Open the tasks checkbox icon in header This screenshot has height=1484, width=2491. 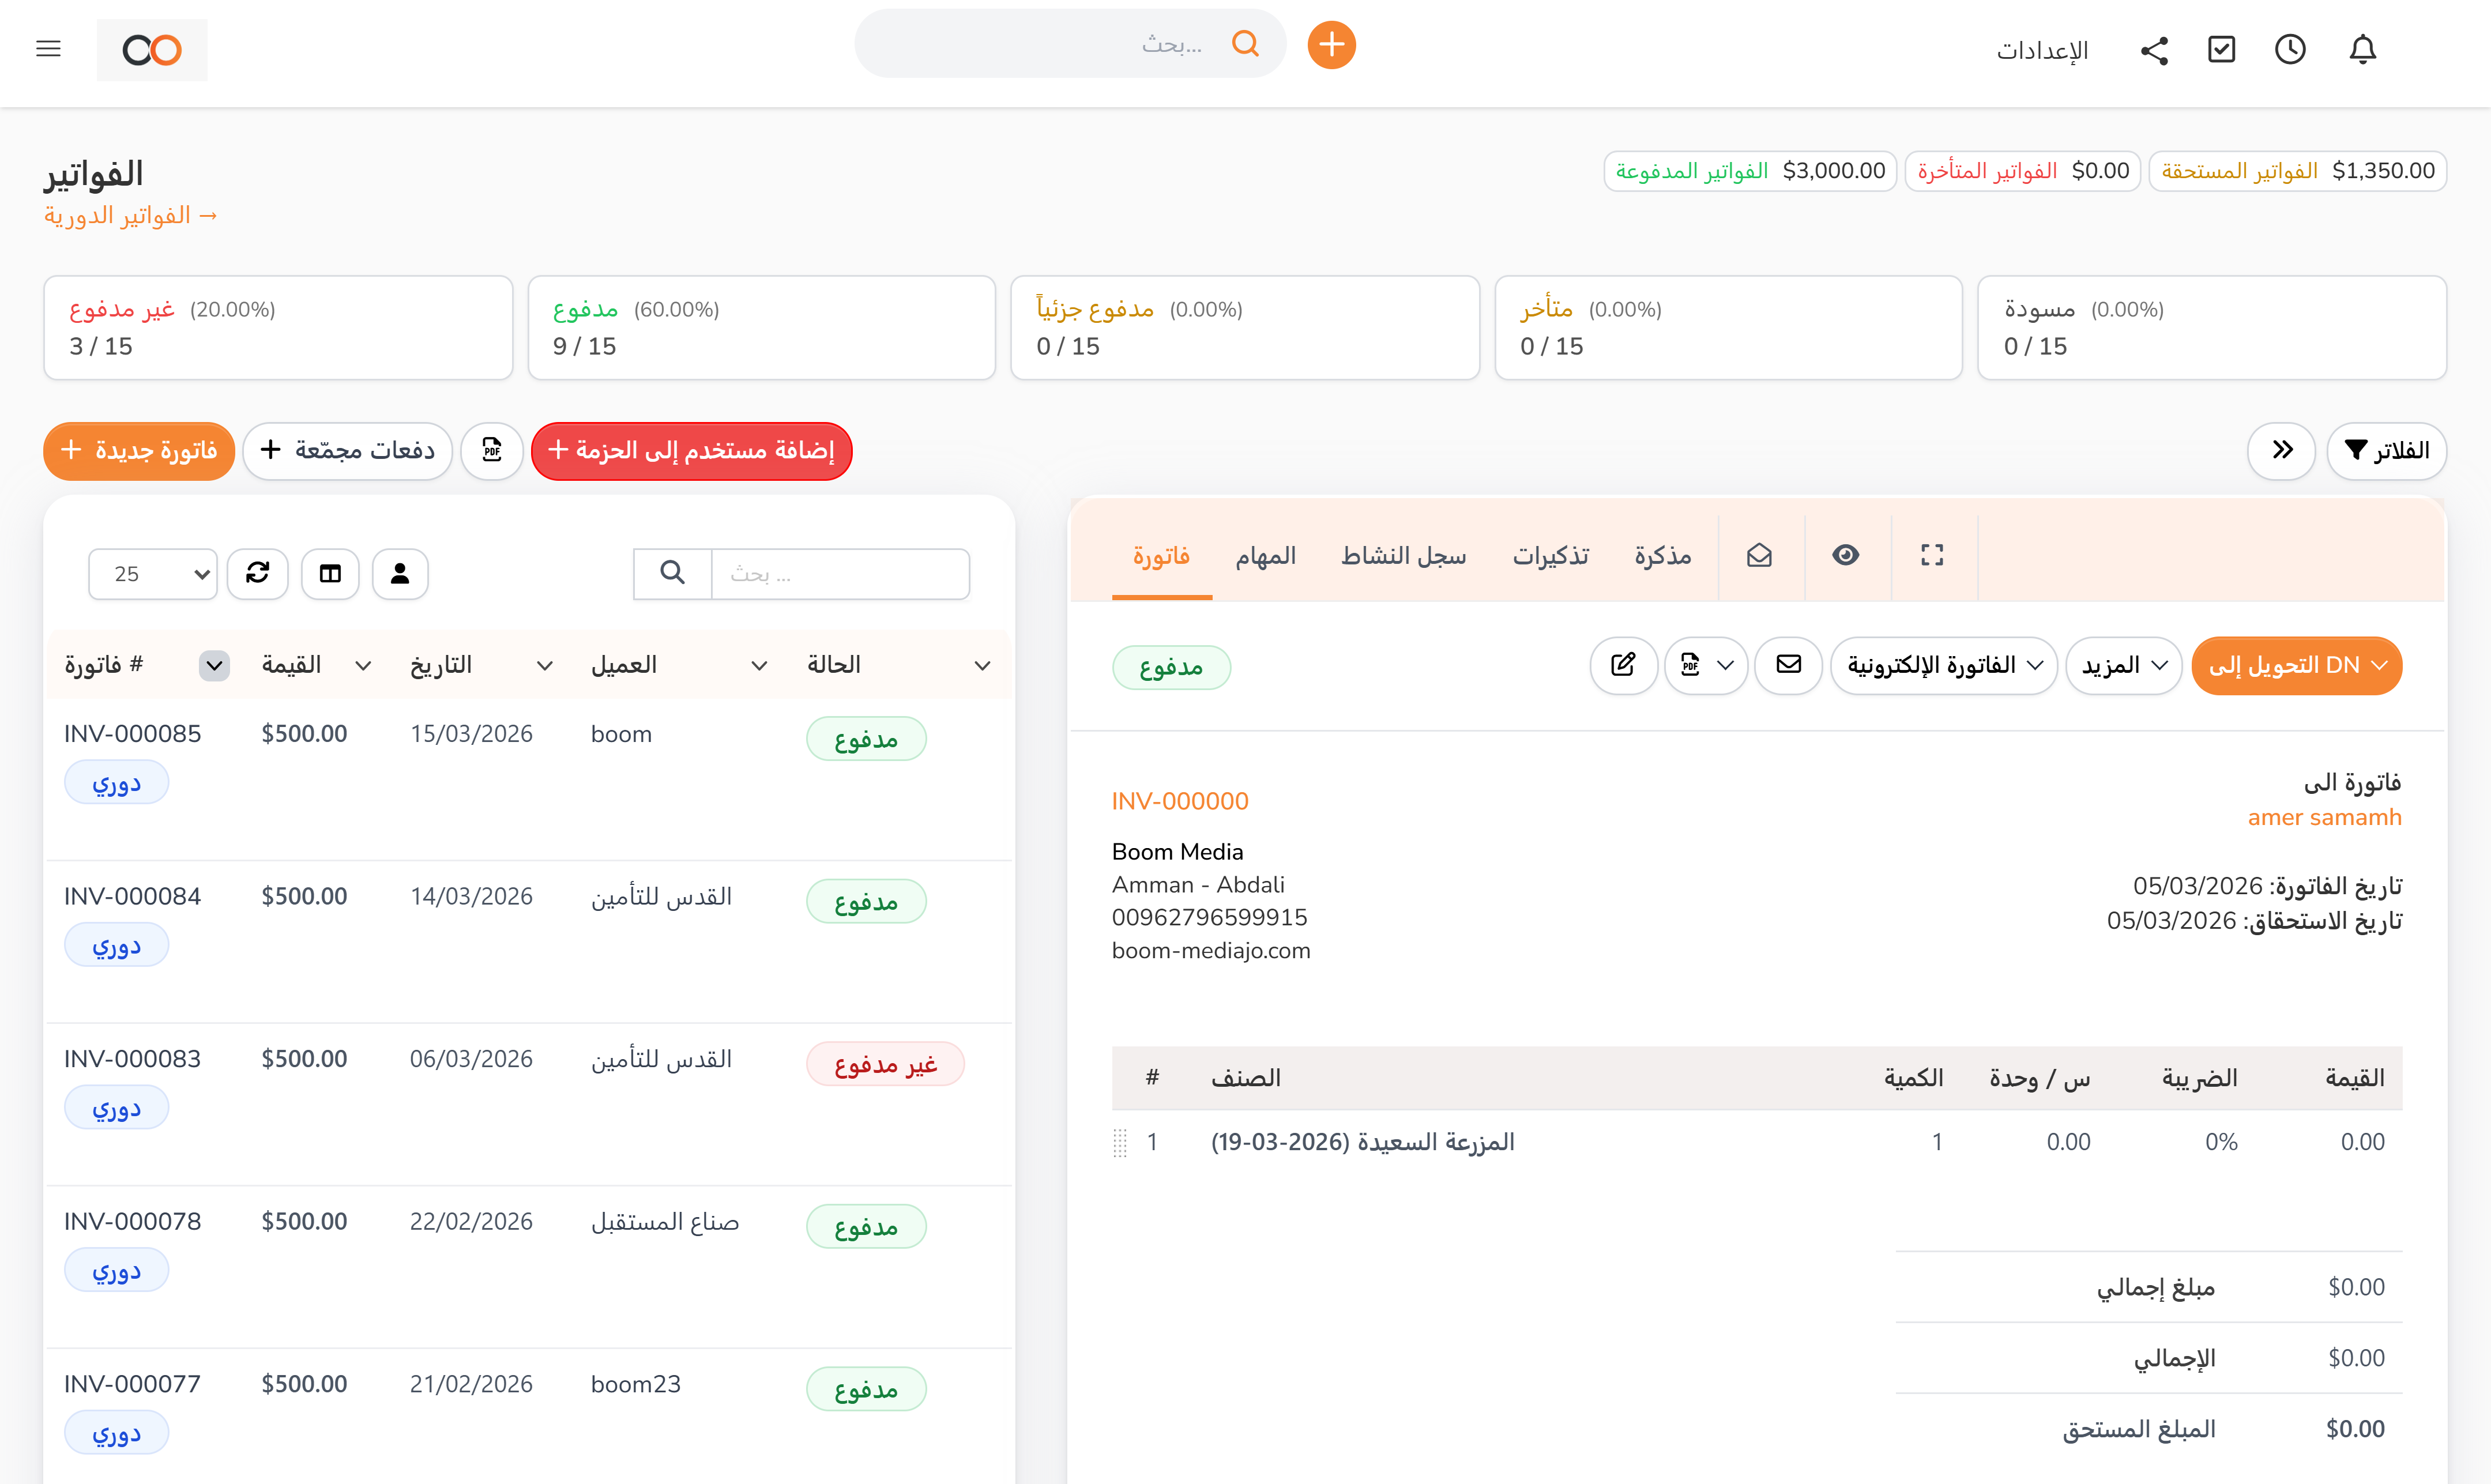[x=2221, y=49]
